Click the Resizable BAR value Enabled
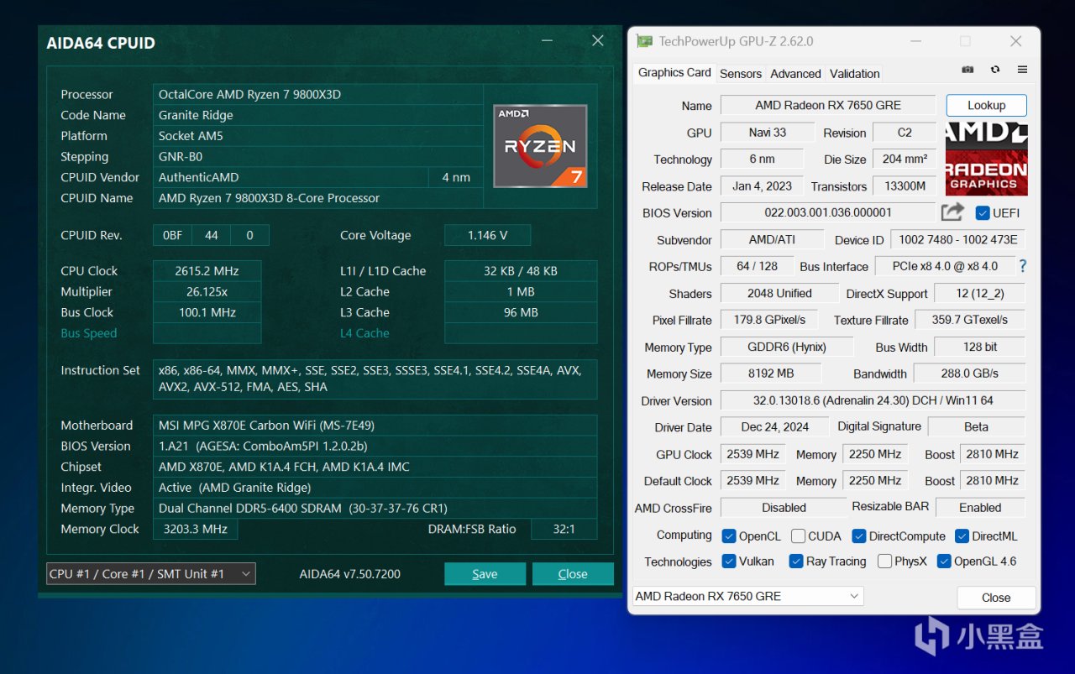 (x=980, y=507)
